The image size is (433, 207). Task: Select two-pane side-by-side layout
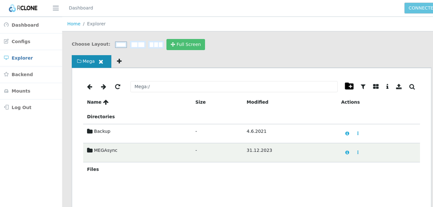pos(138,44)
